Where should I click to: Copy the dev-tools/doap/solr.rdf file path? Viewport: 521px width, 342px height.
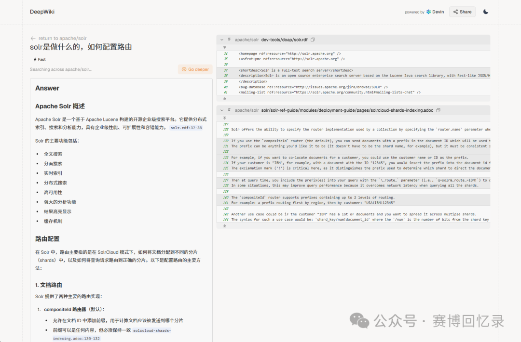coord(313,40)
